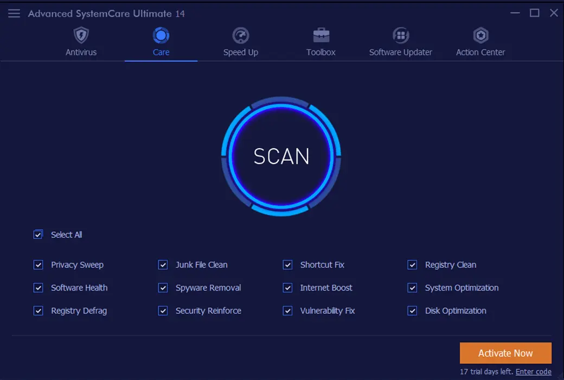Click the Disk Optimization label
The width and height of the screenshot is (564, 380).
(456, 311)
